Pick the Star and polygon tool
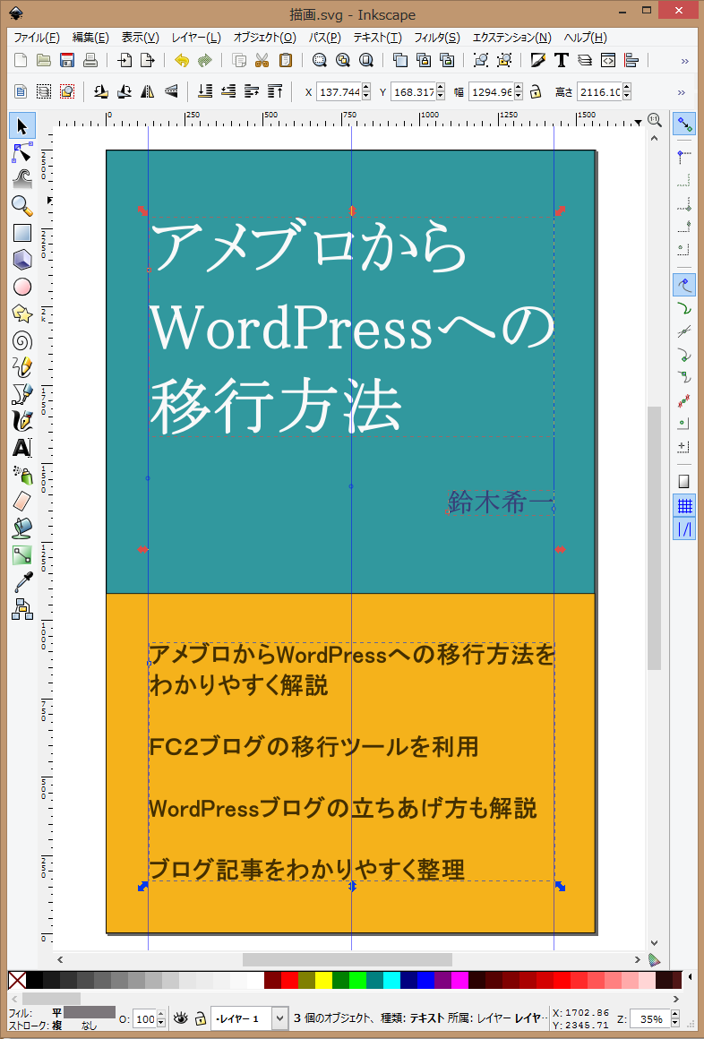The image size is (704, 1039). coord(22,313)
